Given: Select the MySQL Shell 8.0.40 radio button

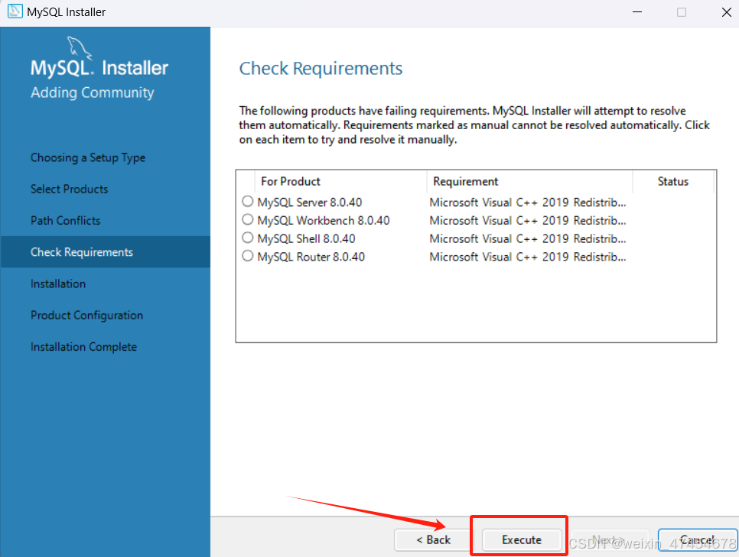Looking at the screenshot, I should [x=247, y=238].
